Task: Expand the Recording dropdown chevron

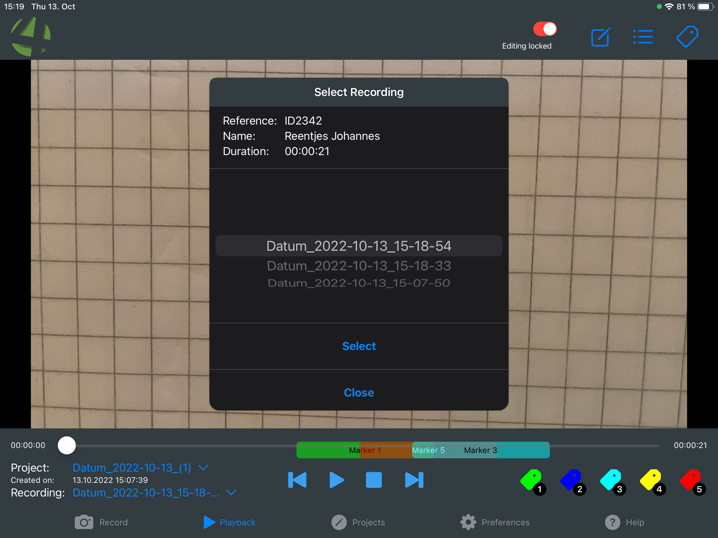Action: click(231, 493)
